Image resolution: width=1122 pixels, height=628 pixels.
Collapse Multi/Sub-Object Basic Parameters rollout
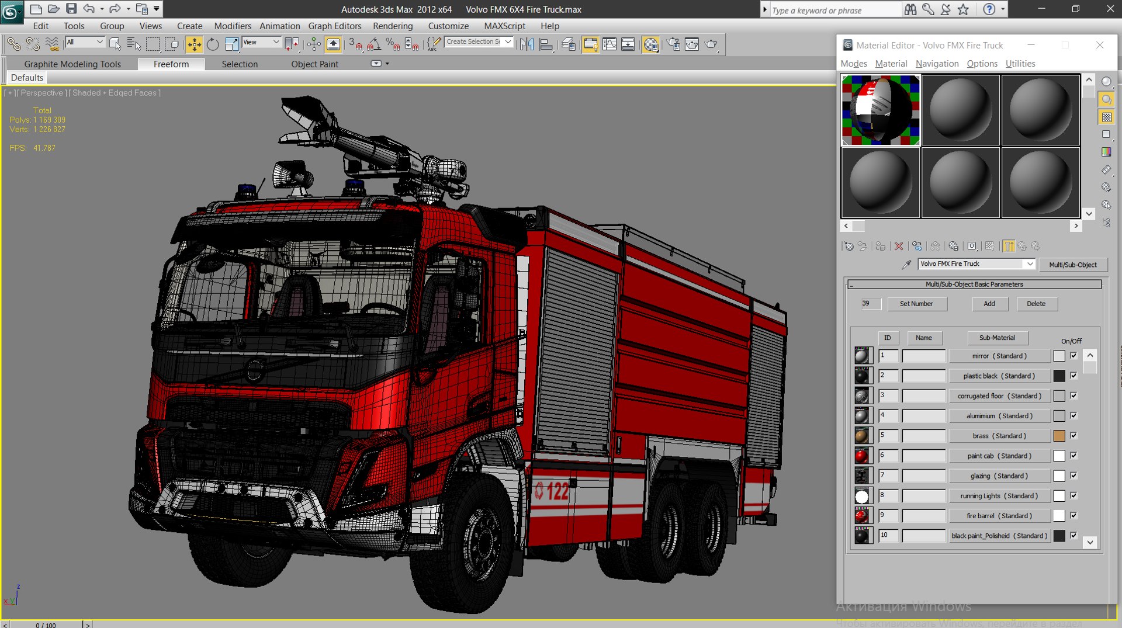pyautogui.click(x=974, y=284)
